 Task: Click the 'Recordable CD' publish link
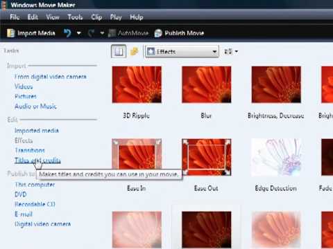click(x=35, y=204)
